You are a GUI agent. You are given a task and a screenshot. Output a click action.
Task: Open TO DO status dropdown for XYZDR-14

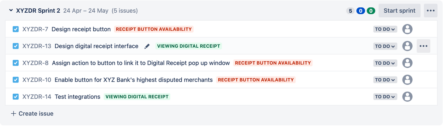[x=385, y=96]
